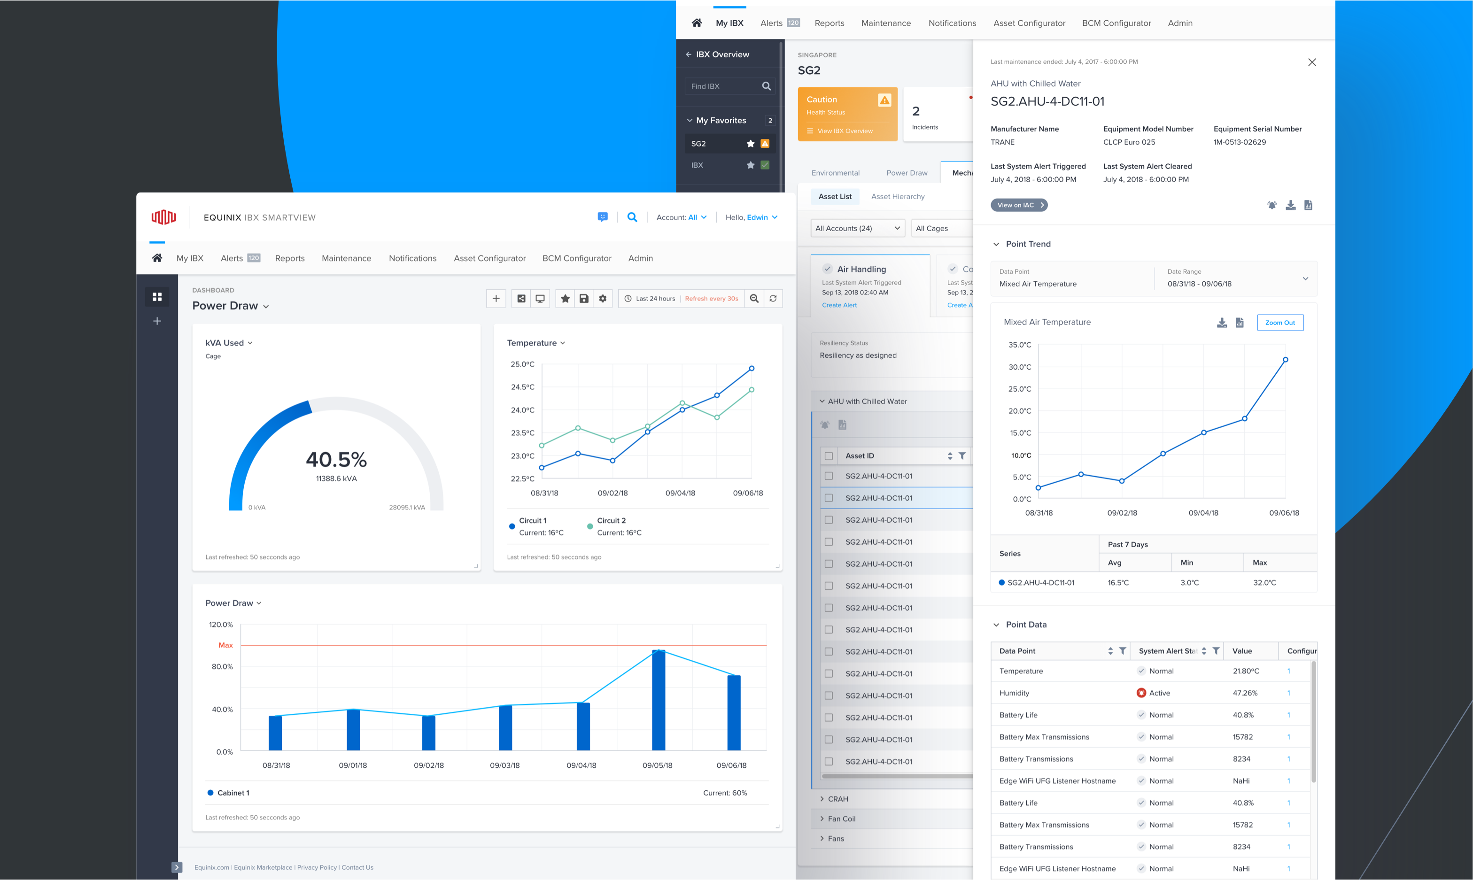Toggle SG2 favorite star in My Favorites

[x=750, y=144]
